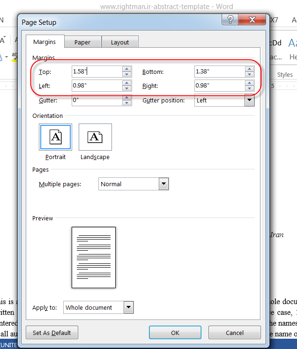Screen dimensions: 297x349
Task: Click the Help question mark button
Action: pos(230,20)
